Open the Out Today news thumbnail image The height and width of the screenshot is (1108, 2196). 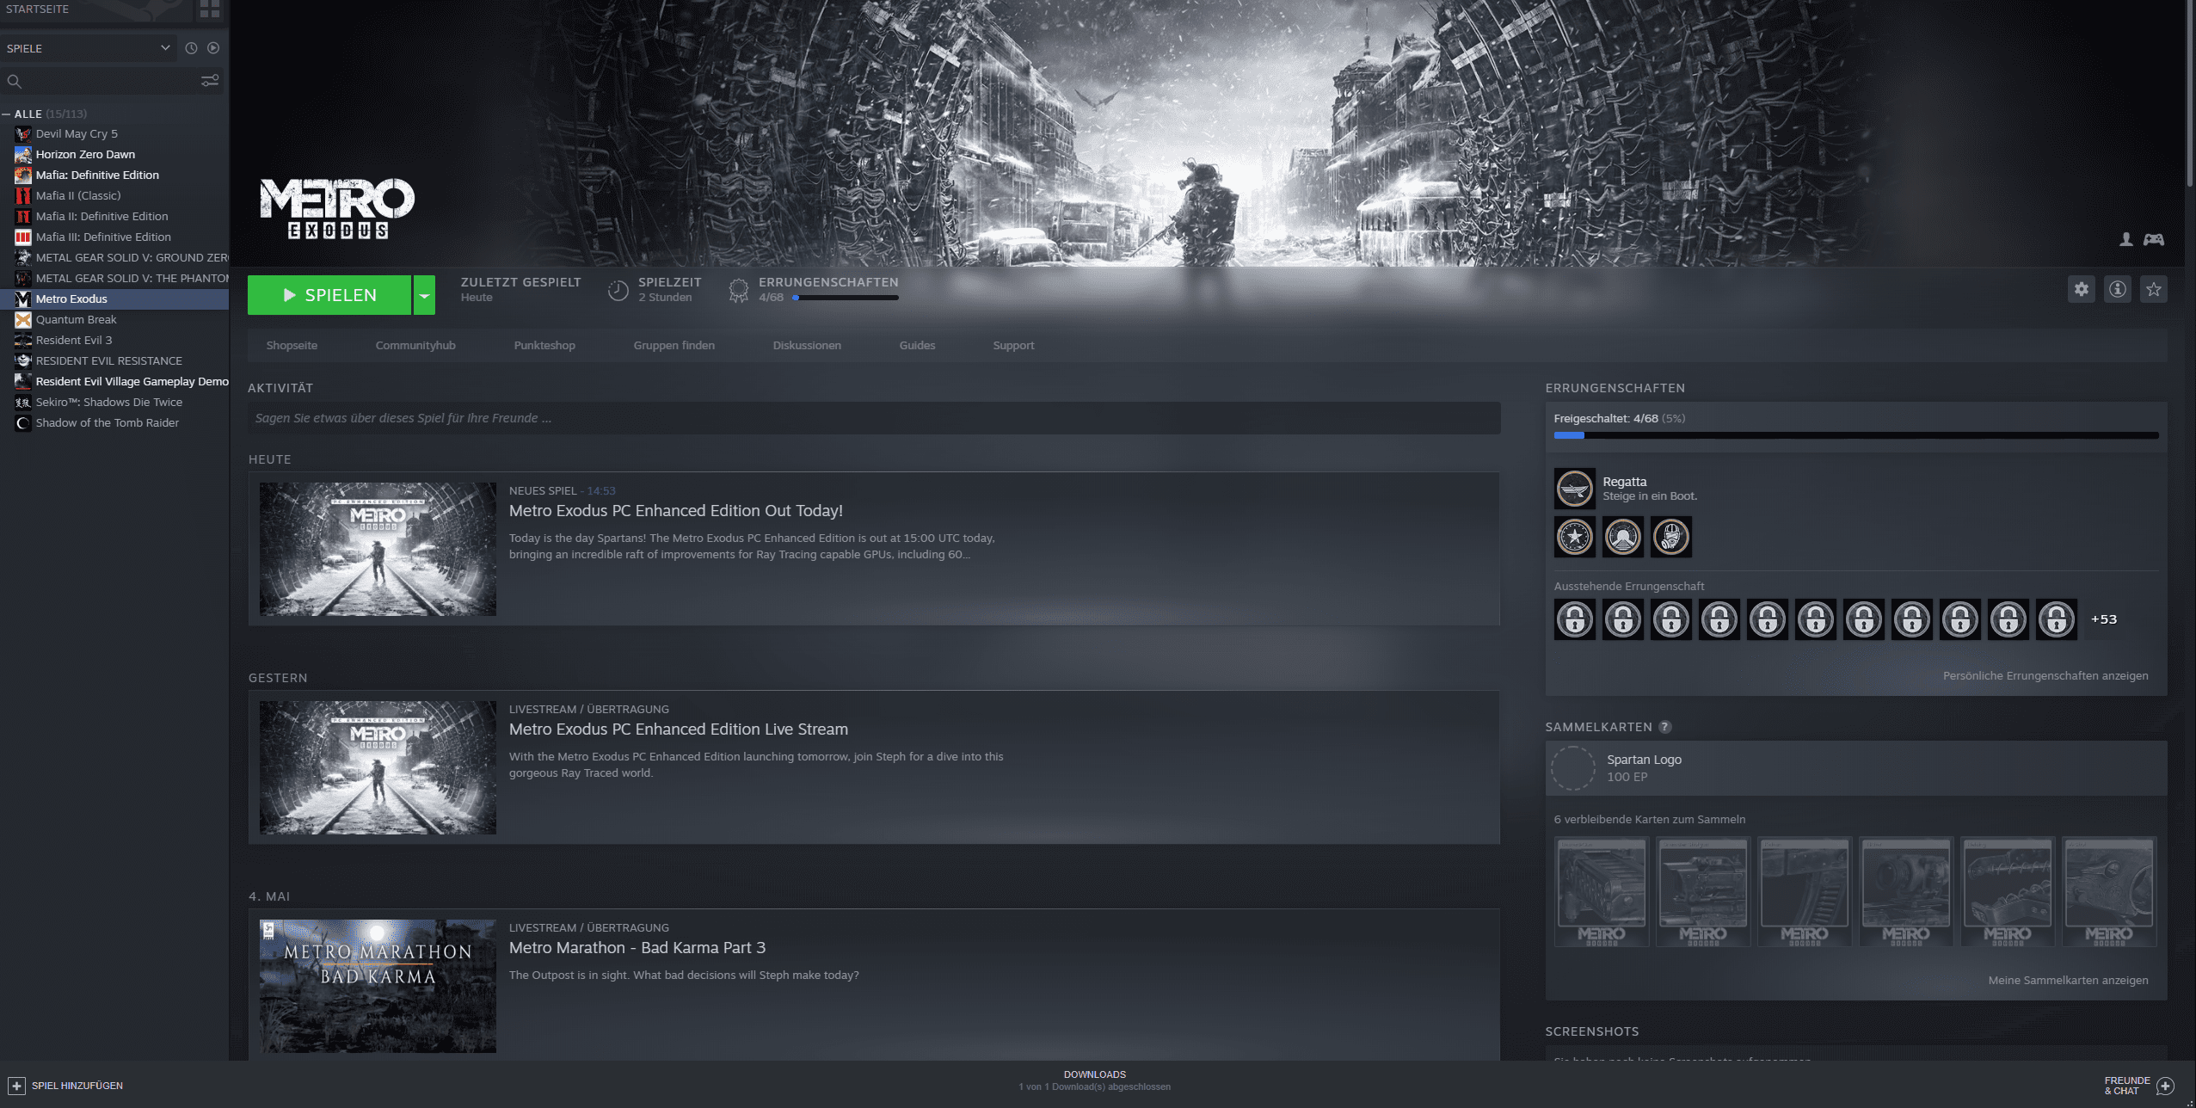[378, 549]
